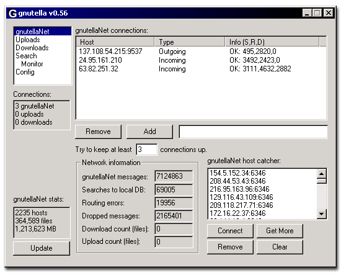Viewport: 341px width, 273px height.
Task: Click the 2235 hosts stat line
Action: pyautogui.click(x=31, y=213)
